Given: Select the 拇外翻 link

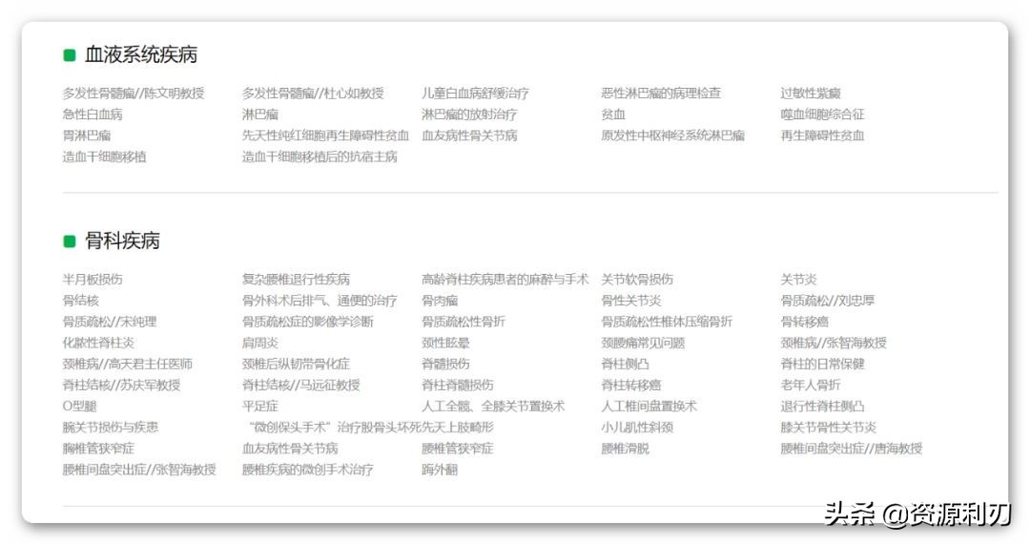Looking at the screenshot, I should tap(440, 470).
